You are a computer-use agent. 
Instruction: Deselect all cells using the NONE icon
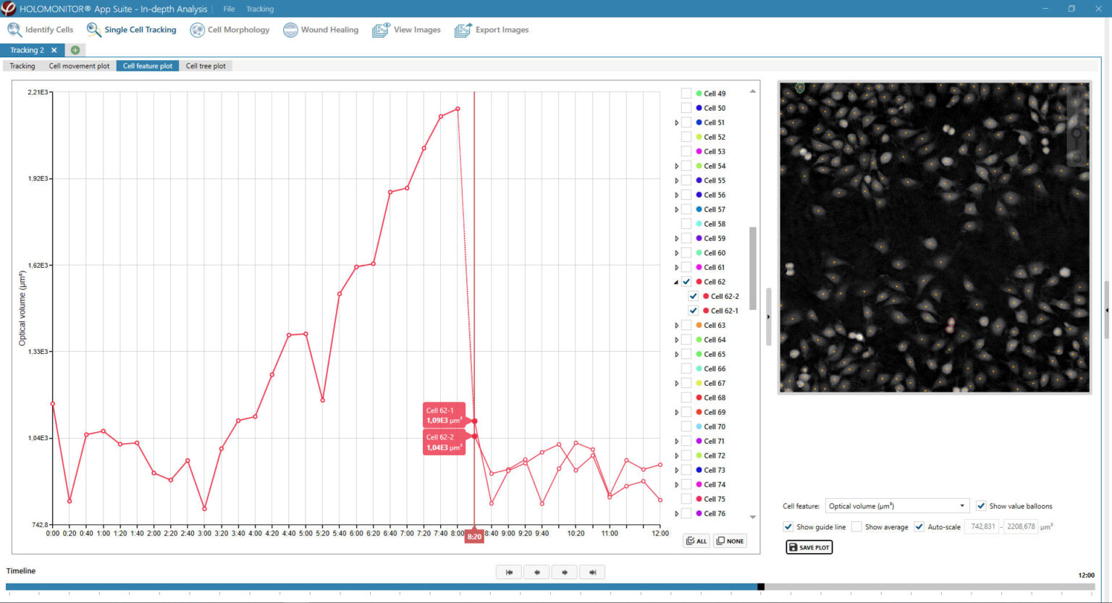coord(730,540)
